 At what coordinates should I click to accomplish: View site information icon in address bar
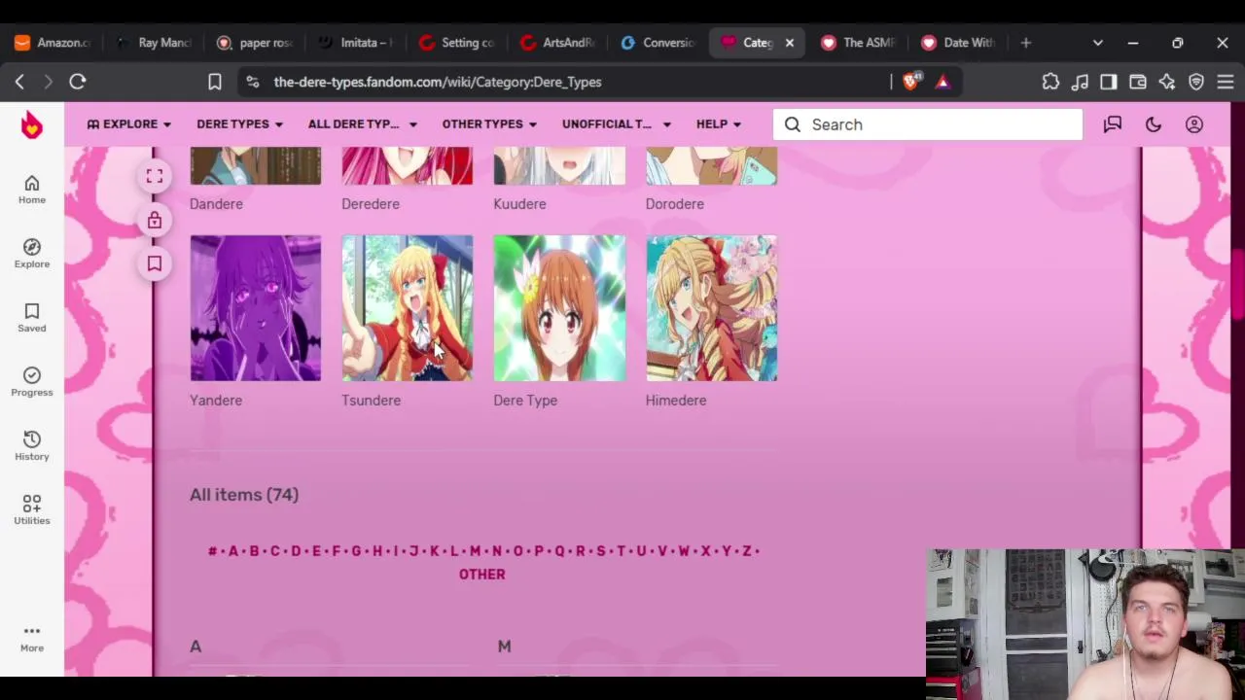(253, 82)
